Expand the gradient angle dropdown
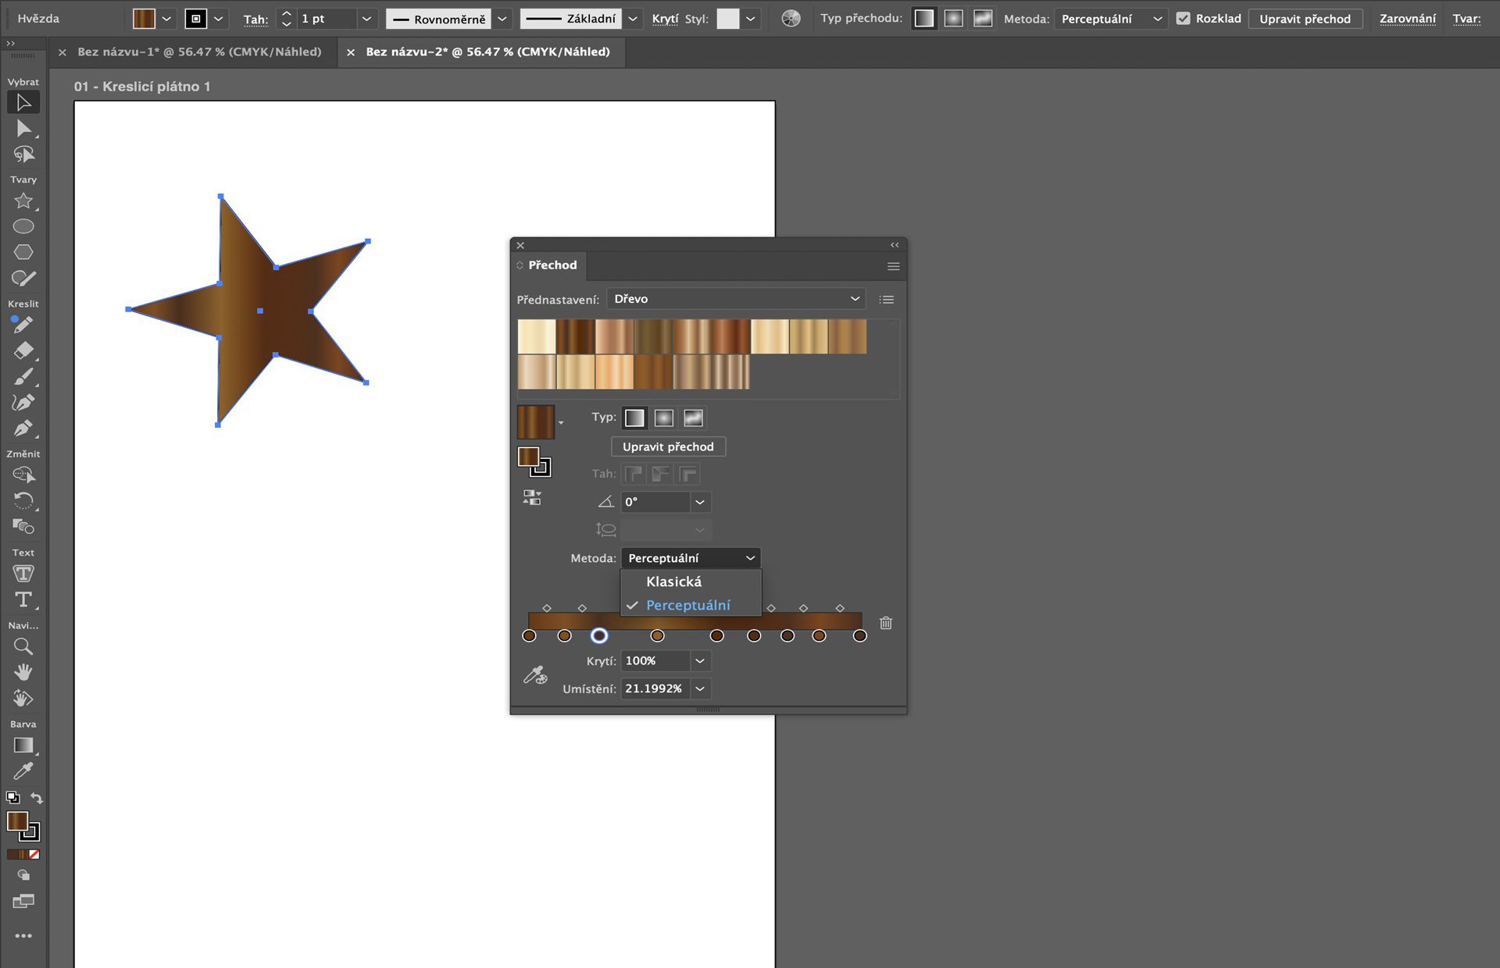The height and width of the screenshot is (968, 1500). point(700,502)
